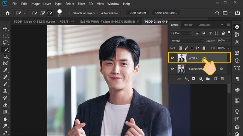Expand the Opacity slider dropdown
The image size is (243, 136).
click(228, 41)
